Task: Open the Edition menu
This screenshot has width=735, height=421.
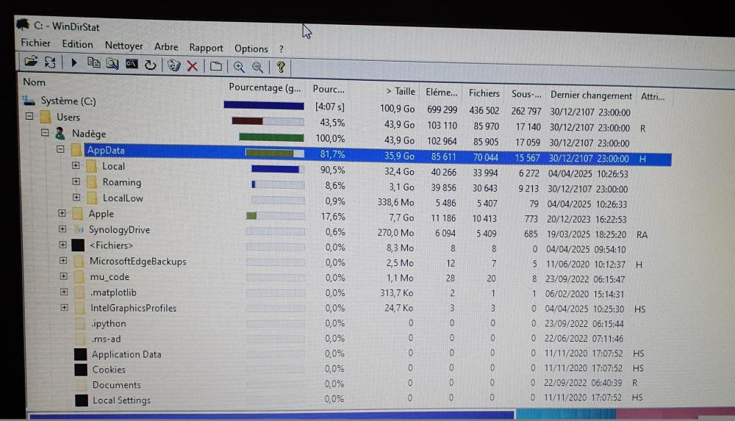Action: point(77,44)
